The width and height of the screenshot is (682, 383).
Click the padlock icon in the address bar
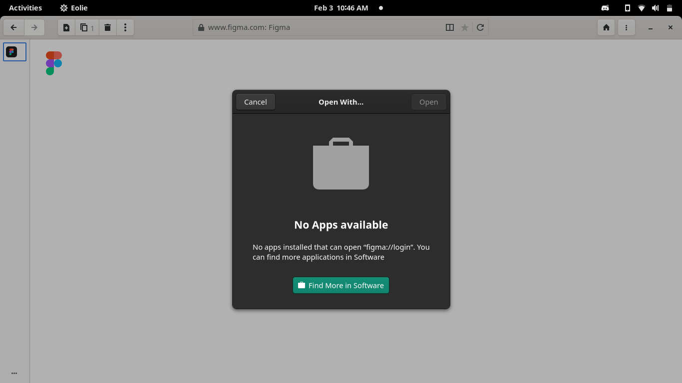tap(201, 27)
